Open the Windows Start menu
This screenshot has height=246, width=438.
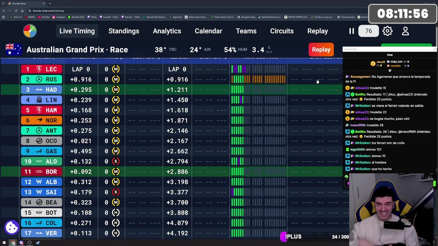click(4, 243)
